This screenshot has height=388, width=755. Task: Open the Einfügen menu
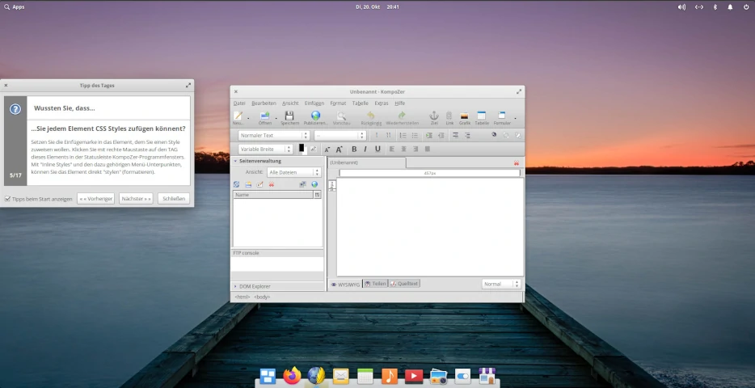coord(314,103)
